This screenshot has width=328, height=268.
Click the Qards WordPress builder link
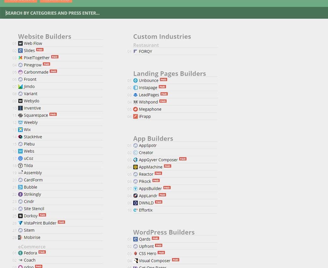coord(144,239)
